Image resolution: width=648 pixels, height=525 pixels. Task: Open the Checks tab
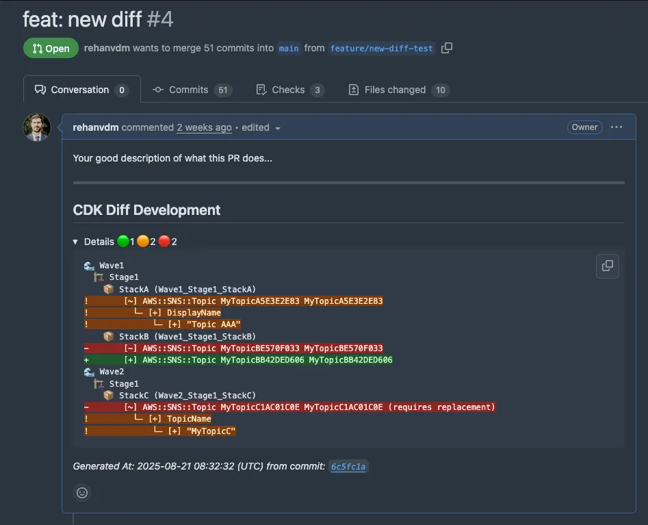[x=290, y=90]
